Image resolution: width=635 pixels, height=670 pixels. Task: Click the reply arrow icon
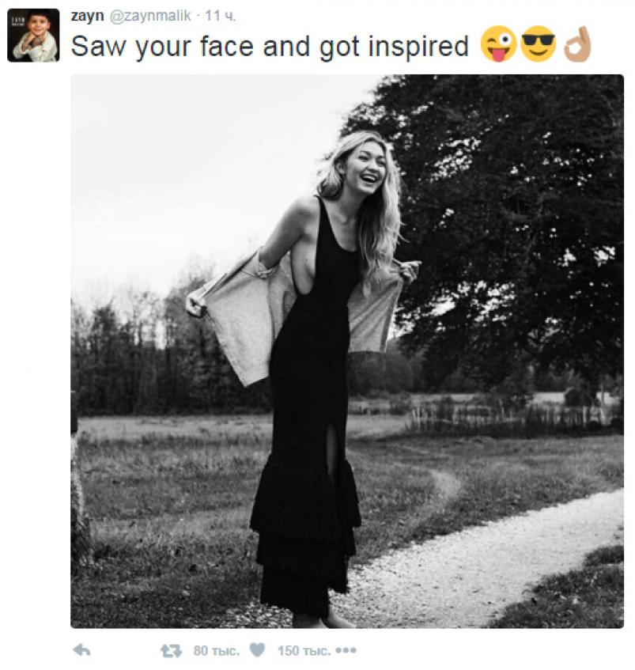pyautogui.click(x=81, y=650)
